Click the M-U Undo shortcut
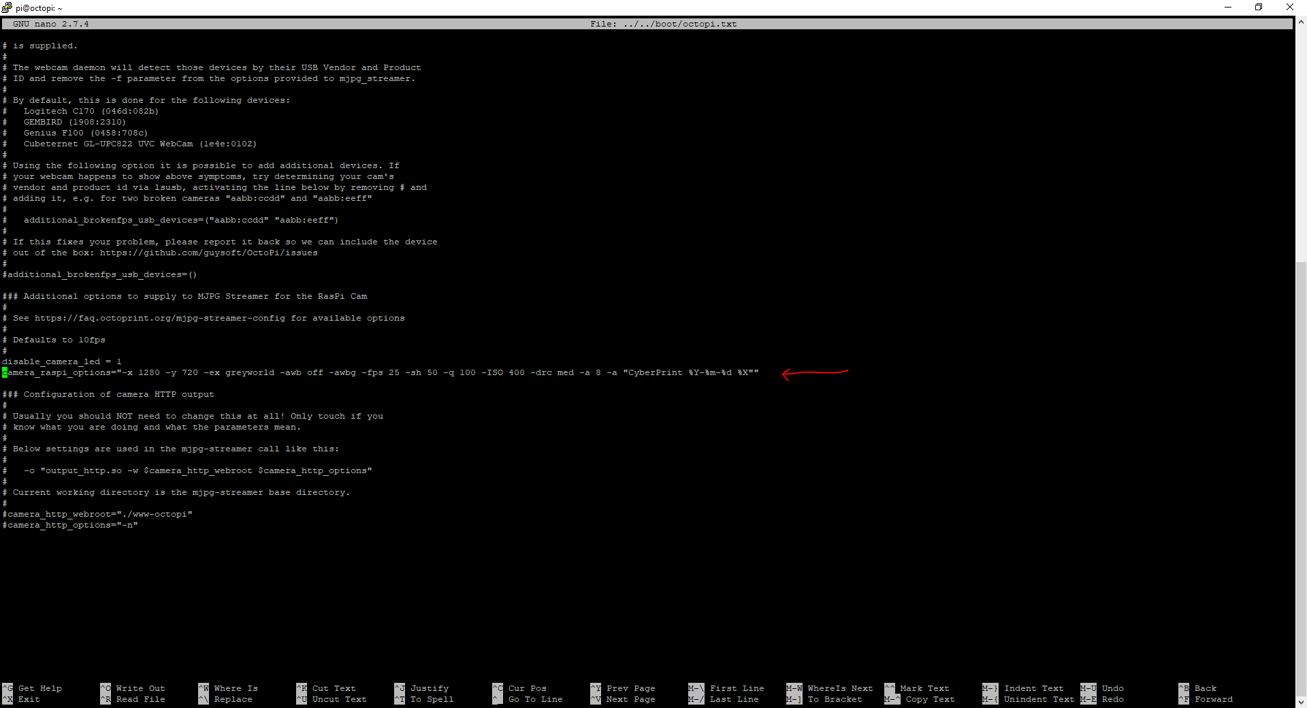The width and height of the screenshot is (1307, 708). click(x=1102, y=688)
